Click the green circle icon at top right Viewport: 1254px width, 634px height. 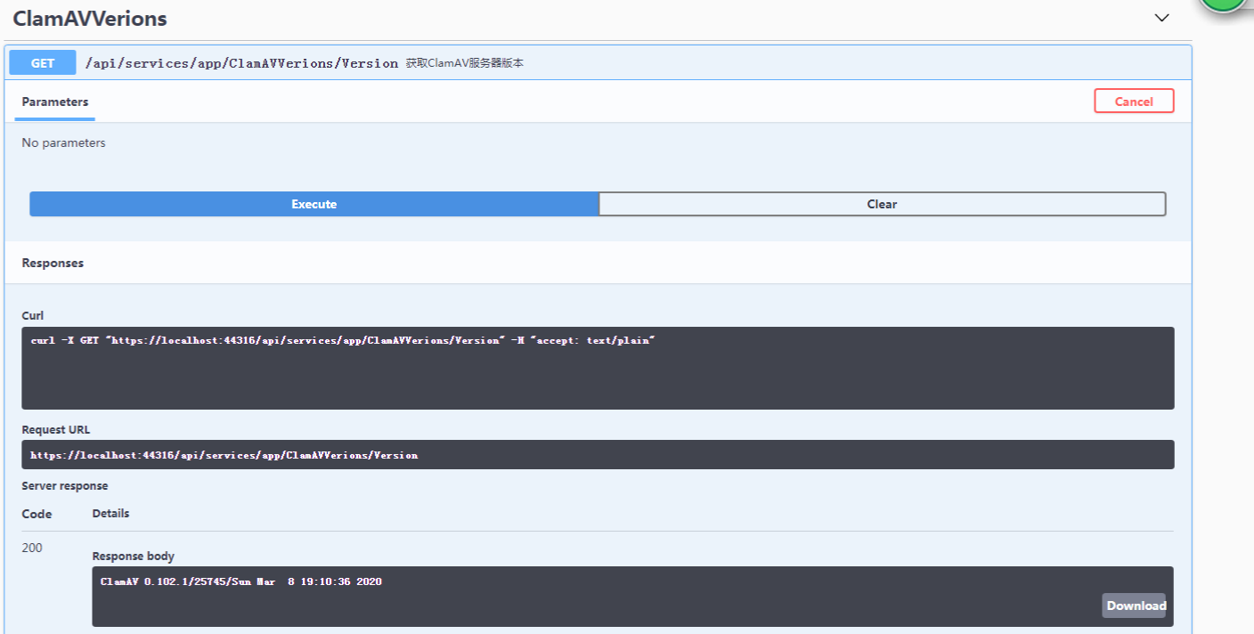[1225, 4]
